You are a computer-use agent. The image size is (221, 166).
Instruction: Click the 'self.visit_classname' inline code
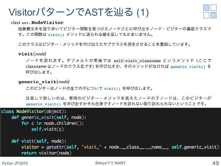pos(137,61)
